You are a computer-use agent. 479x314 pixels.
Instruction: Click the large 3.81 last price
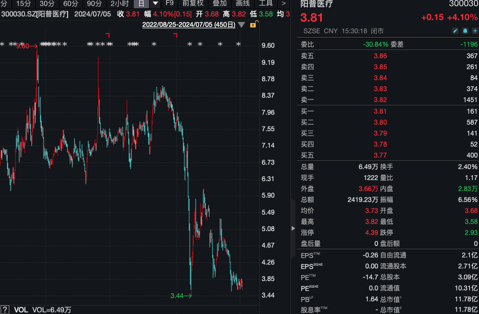311,18
